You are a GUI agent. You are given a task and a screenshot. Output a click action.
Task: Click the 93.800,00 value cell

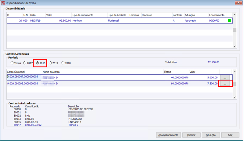pyautogui.click(x=65, y=20)
